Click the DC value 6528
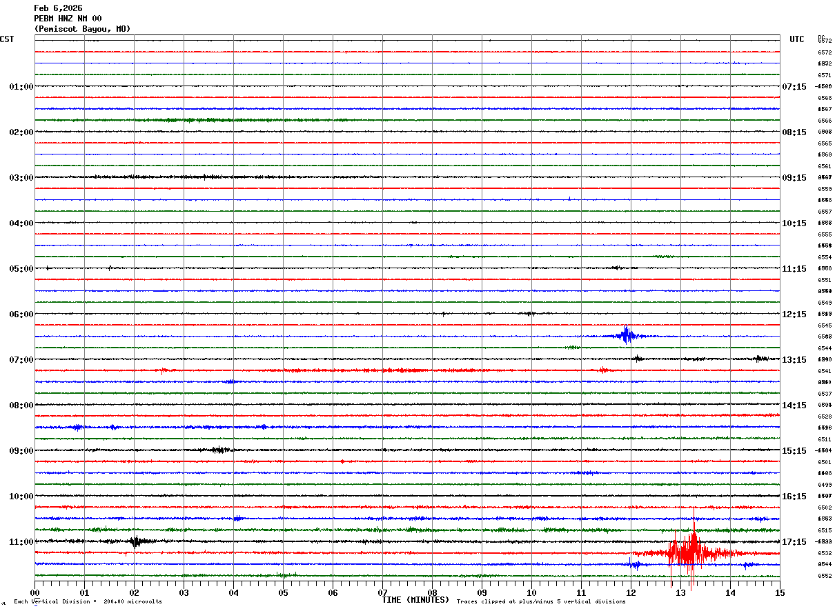The width and height of the screenshot is (835, 611). coord(824,417)
